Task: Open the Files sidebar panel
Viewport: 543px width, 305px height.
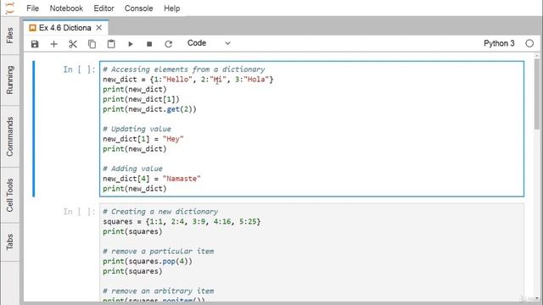Action: pyautogui.click(x=9, y=36)
